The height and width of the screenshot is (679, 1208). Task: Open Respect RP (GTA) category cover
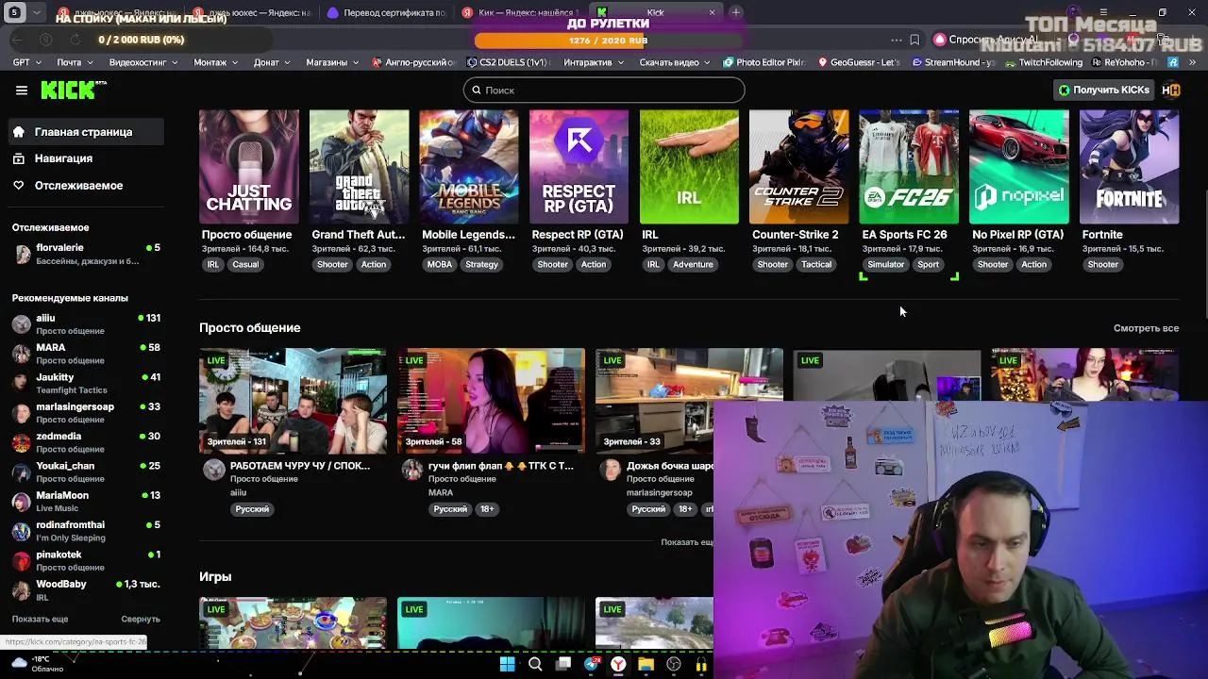579,167
